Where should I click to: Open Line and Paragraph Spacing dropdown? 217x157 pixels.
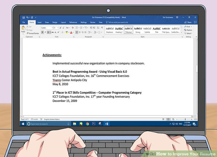pyautogui.click(x=90, y=32)
